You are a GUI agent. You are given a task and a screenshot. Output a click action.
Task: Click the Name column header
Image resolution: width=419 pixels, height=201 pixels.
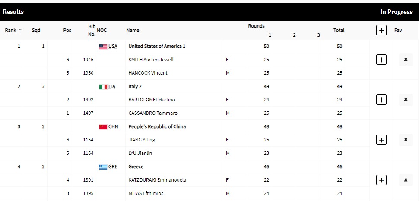133,30
